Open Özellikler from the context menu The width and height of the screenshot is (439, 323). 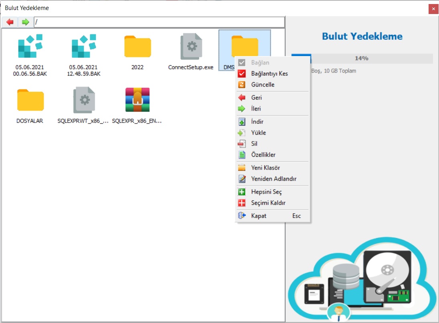(263, 155)
